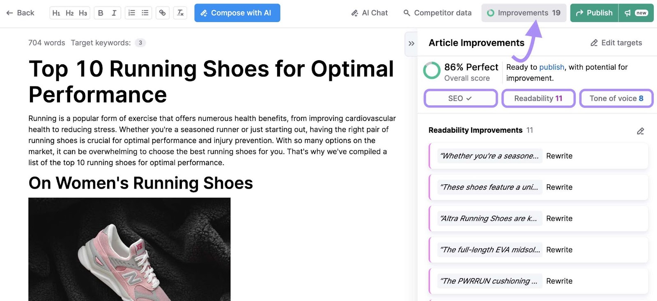Screen dimensions: 657x301
Task: Switch to the Tone of voice tab
Action: click(x=616, y=98)
